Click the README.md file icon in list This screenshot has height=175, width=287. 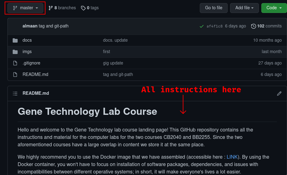(x=15, y=75)
